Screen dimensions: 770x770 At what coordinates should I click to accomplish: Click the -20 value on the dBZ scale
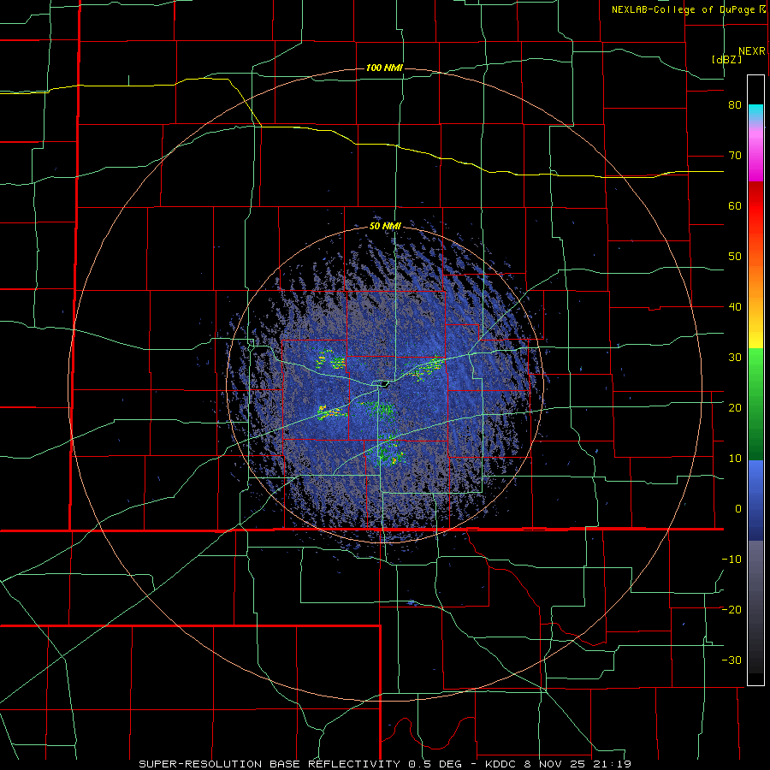pyautogui.click(x=731, y=610)
